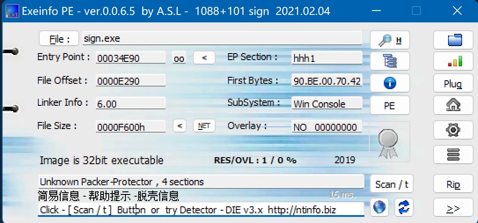Click the blue info icon button
The image size is (478, 223).
coord(390,83)
